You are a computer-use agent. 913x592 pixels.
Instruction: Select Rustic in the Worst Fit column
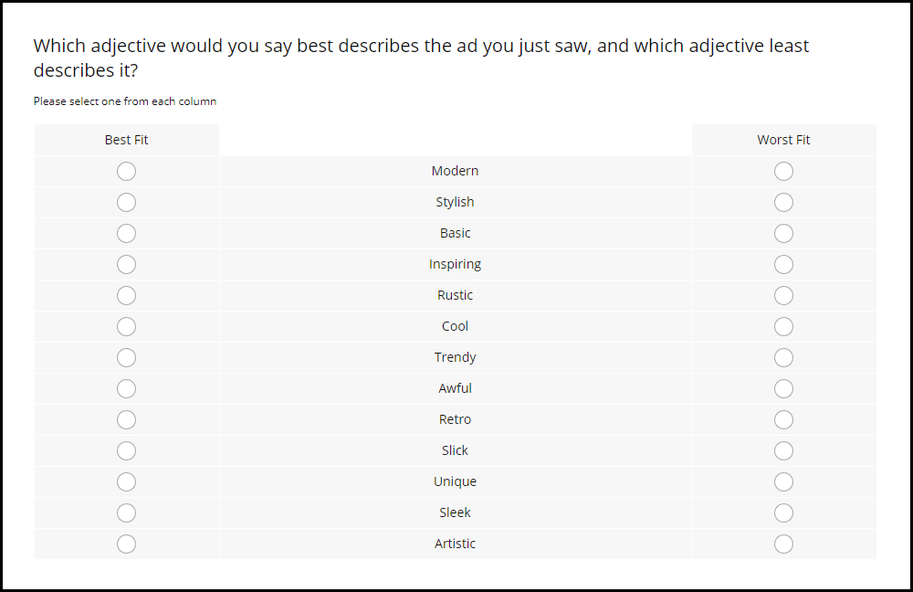click(783, 295)
